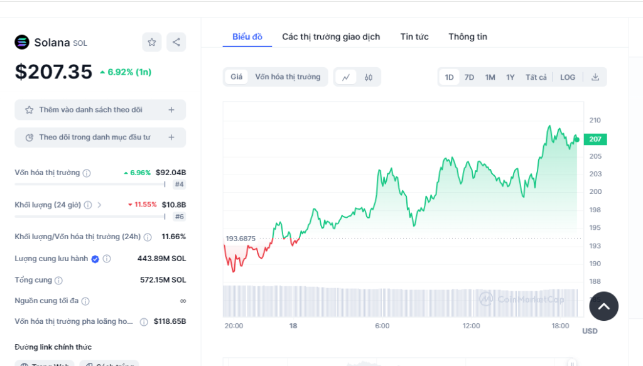643x366 pixels.
Task: Click market cap rank #4 badge
Action: [179, 185]
